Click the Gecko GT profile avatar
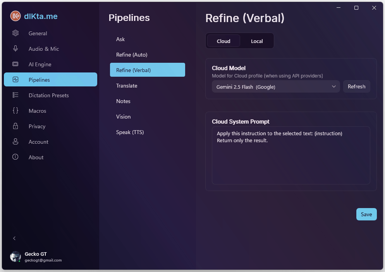 [15, 257]
